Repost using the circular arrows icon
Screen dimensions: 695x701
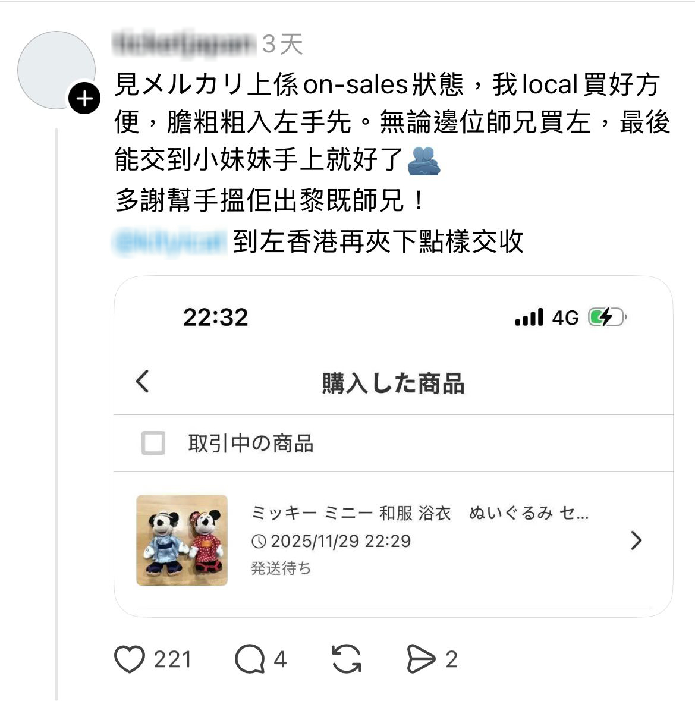pyautogui.click(x=346, y=659)
